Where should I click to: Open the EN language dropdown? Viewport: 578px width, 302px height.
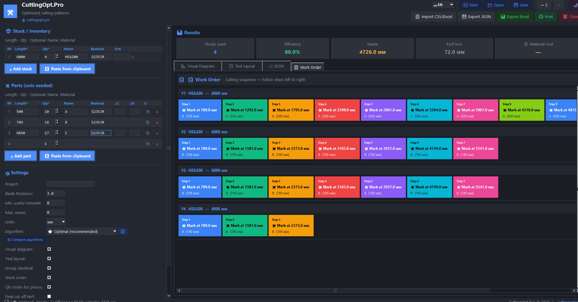pyautogui.click(x=443, y=5)
